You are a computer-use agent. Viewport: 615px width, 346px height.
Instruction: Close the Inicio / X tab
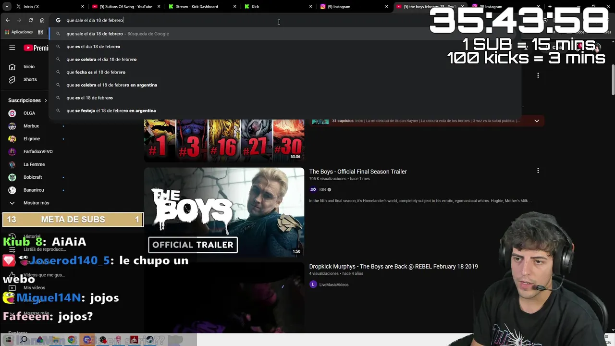83,7
